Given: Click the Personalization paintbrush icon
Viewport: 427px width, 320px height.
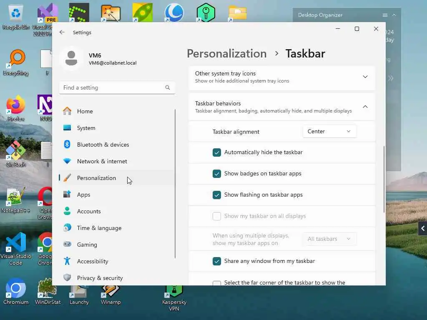Looking at the screenshot, I should (x=67, y=177).
